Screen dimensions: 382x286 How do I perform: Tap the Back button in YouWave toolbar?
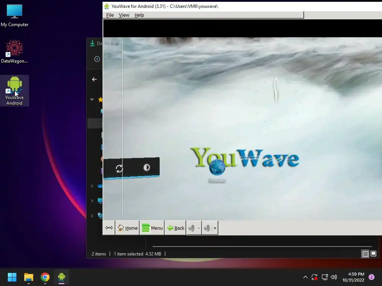pos(175,228)
